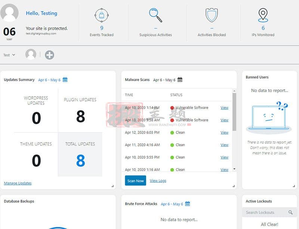Click the STATUS column header
This screenshot has height=229, width=299.
176,95
